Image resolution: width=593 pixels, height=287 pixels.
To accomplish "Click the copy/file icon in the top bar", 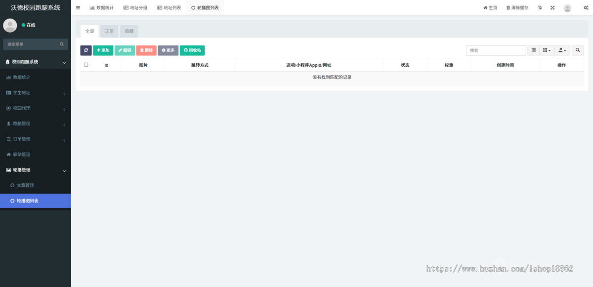I will pos(539,7).
